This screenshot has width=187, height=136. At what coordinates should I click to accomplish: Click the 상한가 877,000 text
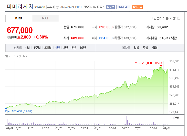125,27
